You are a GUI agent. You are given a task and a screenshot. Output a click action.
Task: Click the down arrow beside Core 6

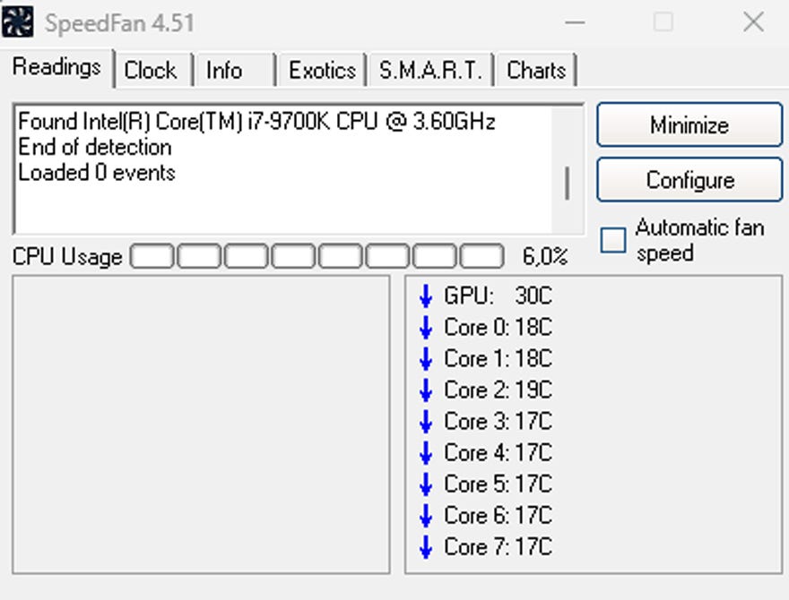[x=426, y=516]
